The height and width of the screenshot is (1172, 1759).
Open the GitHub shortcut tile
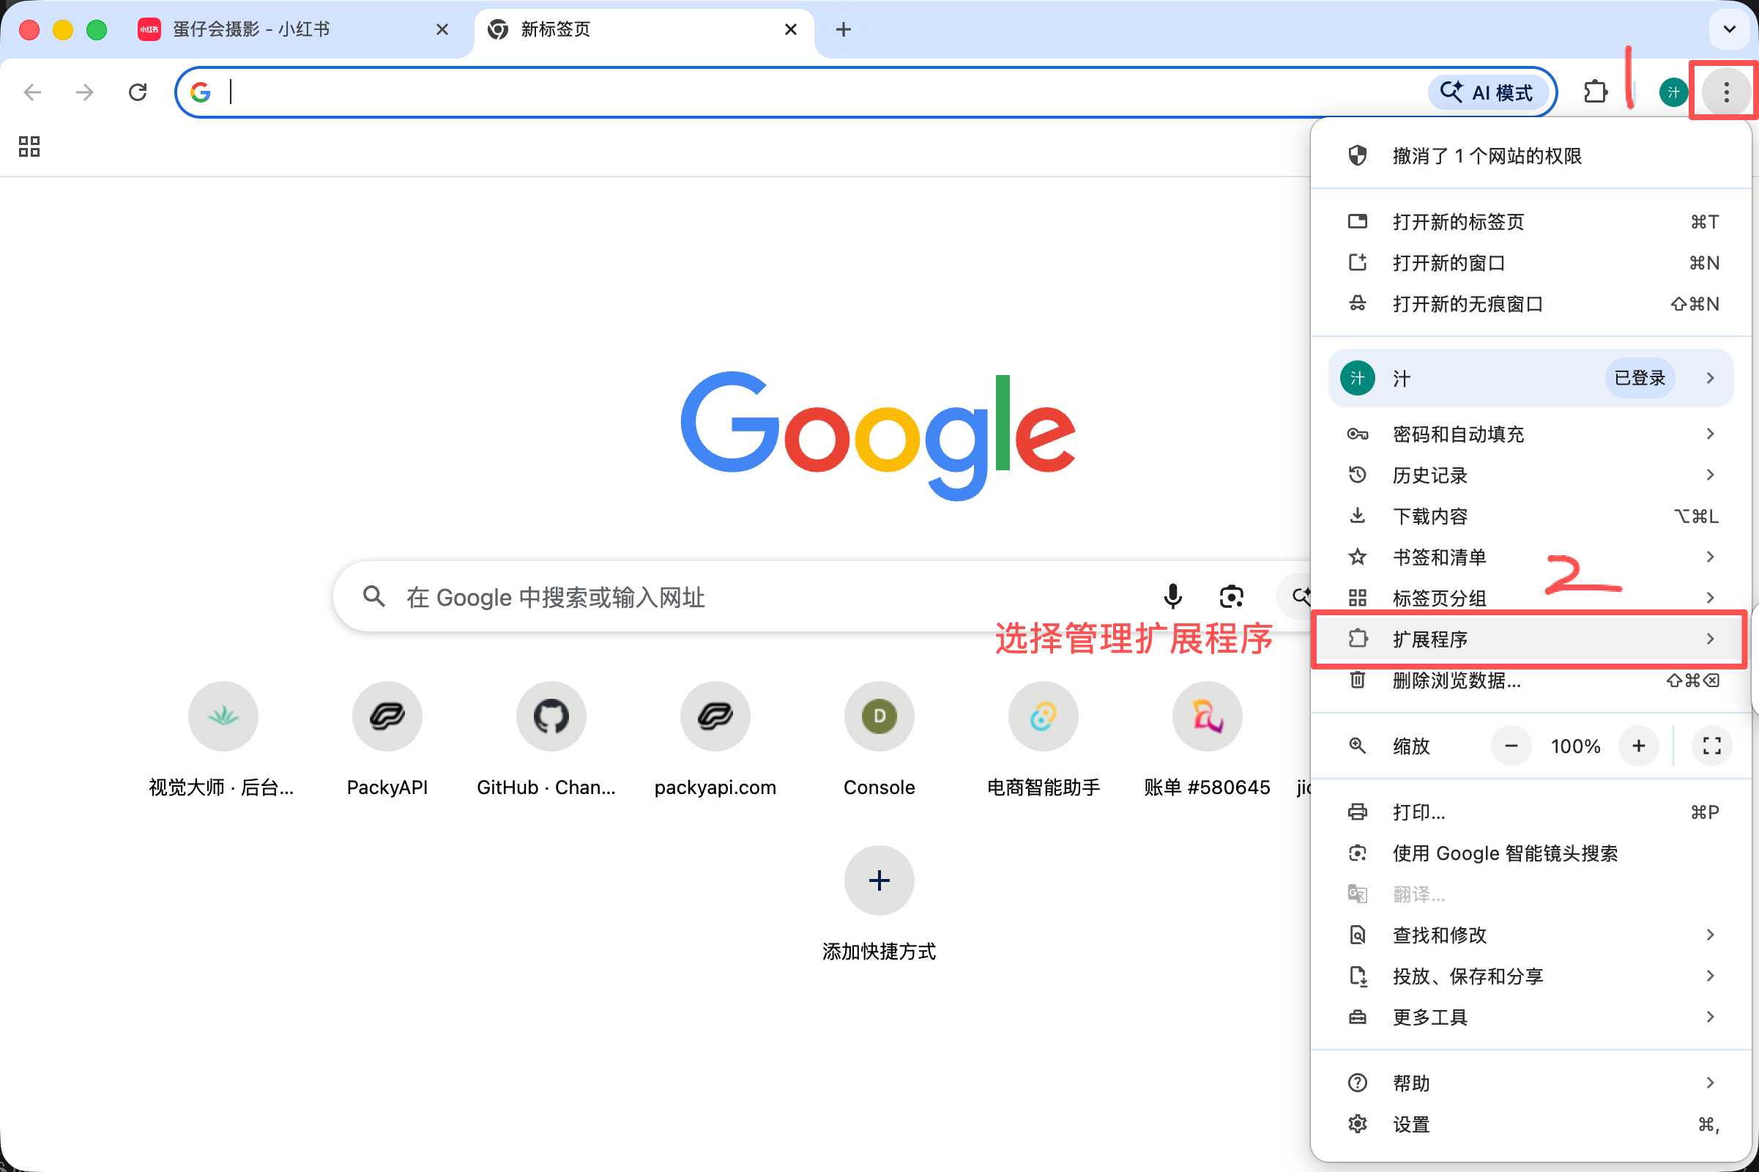tap(551, 716)
